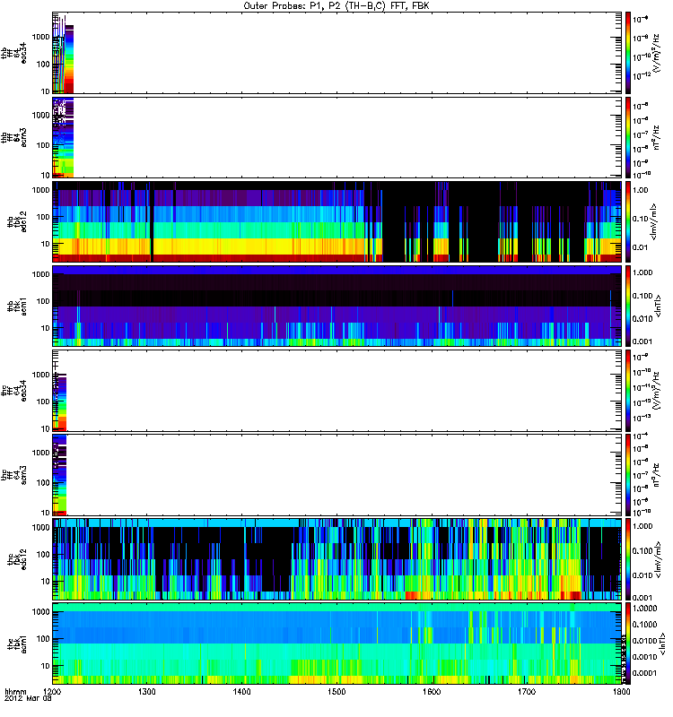Click the '1400' time axis label

241,692
